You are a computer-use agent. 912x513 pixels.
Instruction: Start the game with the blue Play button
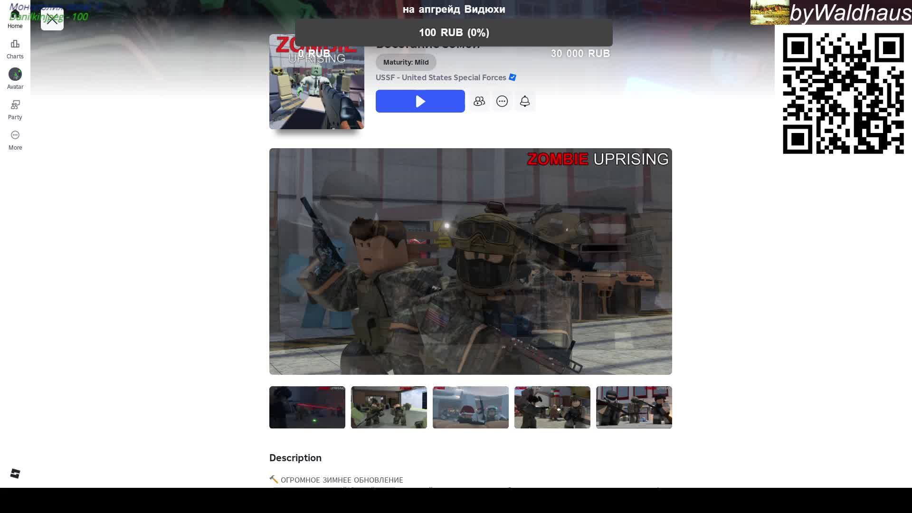(420, 101)
